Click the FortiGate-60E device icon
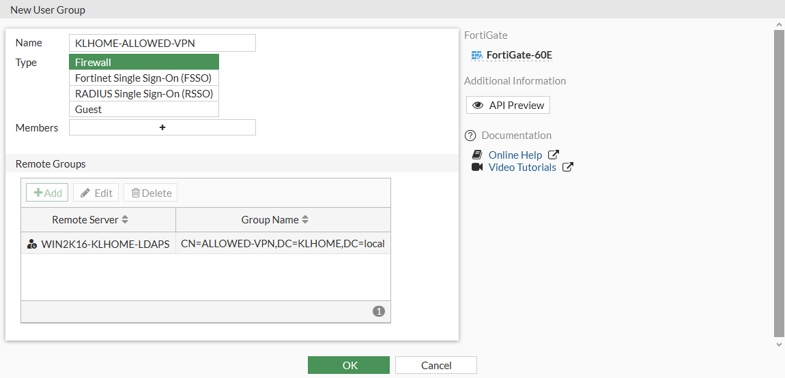The height and width of the screenshot is (378, 785). pyautogui.click(x=477, y=55)
